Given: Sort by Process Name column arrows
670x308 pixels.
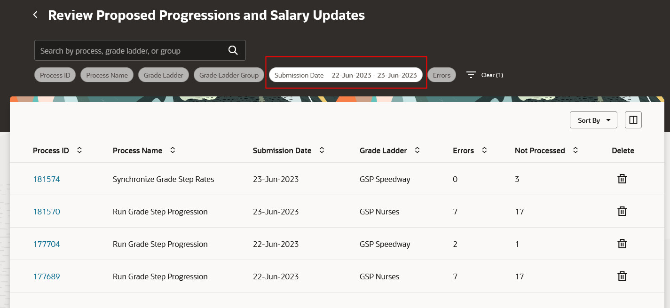Looking at the screenshot, I should point(173,150).
